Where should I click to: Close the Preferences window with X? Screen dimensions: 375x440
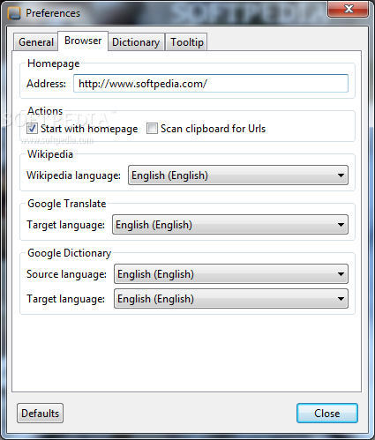(x=349, y=9)
